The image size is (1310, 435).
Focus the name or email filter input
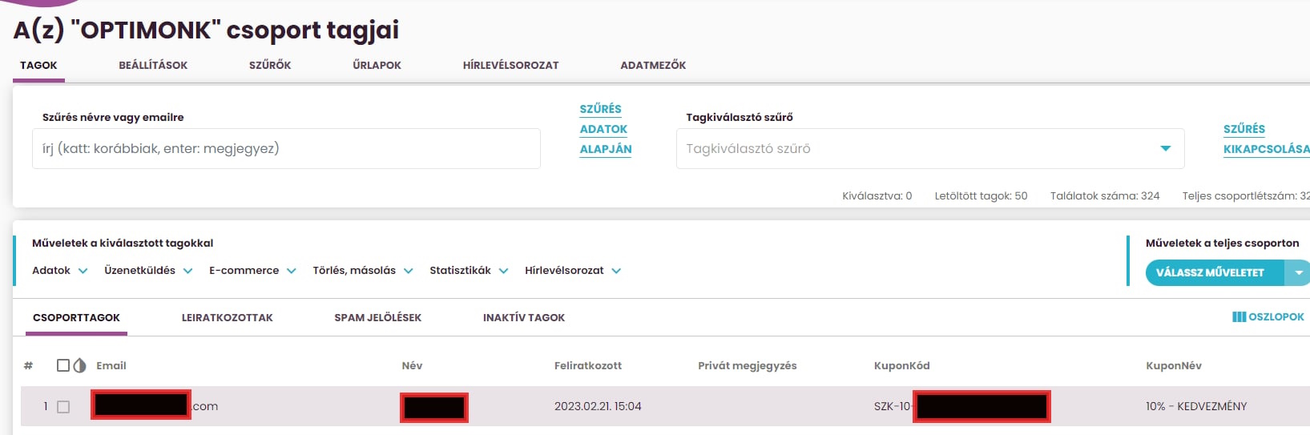point(286,149)
